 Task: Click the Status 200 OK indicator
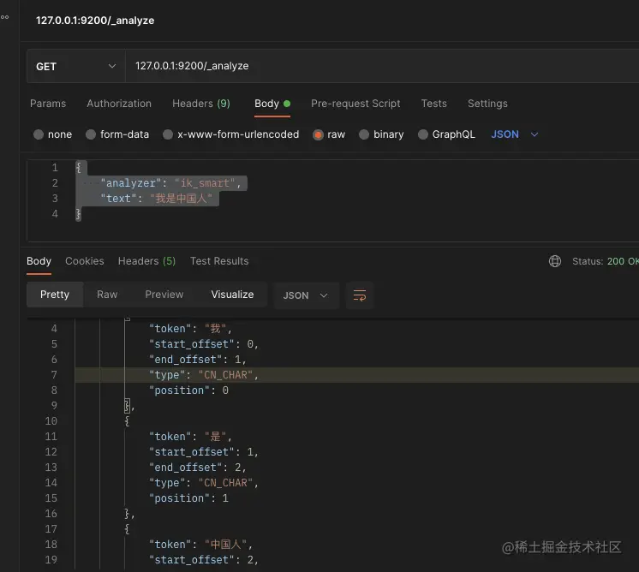tap(606, 261)
